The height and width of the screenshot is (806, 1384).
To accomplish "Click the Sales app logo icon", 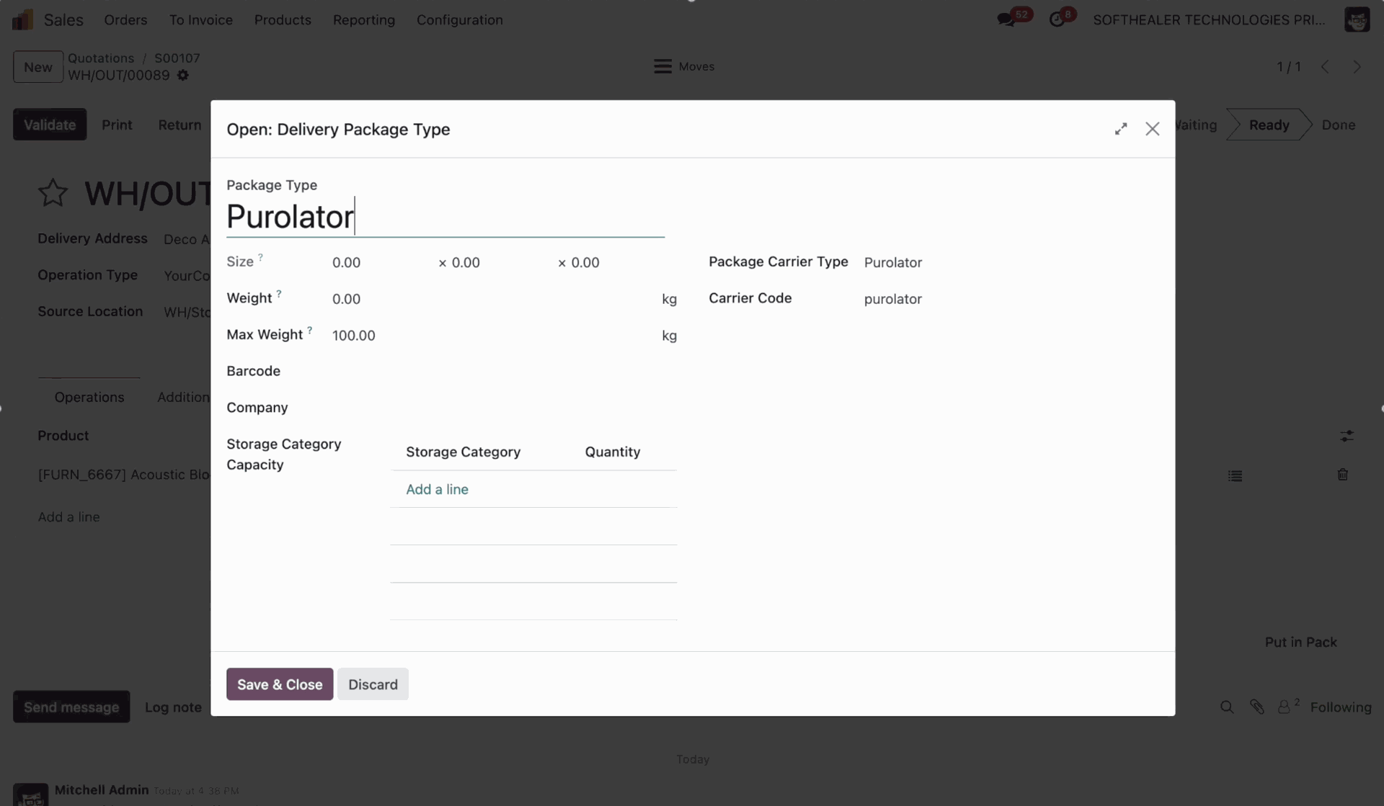I will tap(22, 19).
